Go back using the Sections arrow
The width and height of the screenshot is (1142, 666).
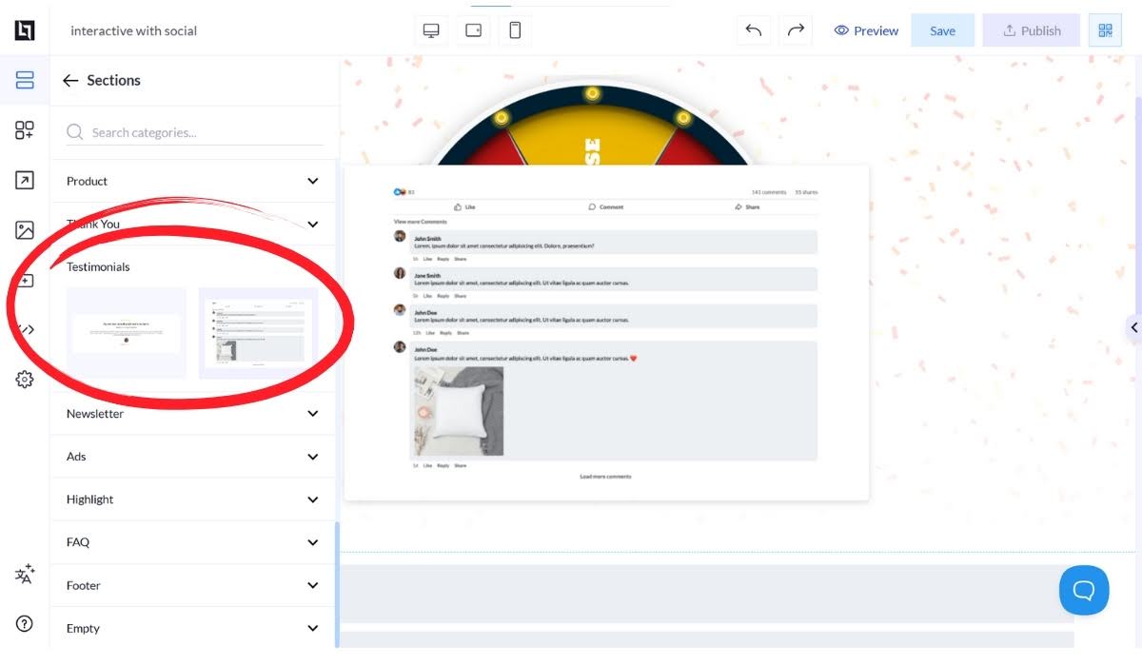[70, 81]
